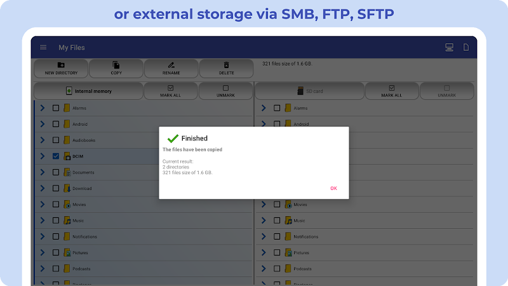Click Unmark in the left pane

tap(225, 91)
